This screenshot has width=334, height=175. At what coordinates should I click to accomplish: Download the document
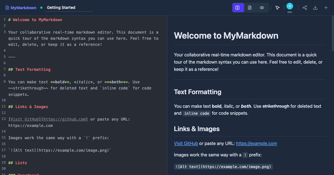[315, 8]
